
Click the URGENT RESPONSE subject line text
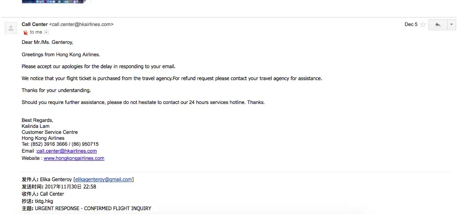pos(93,208)
